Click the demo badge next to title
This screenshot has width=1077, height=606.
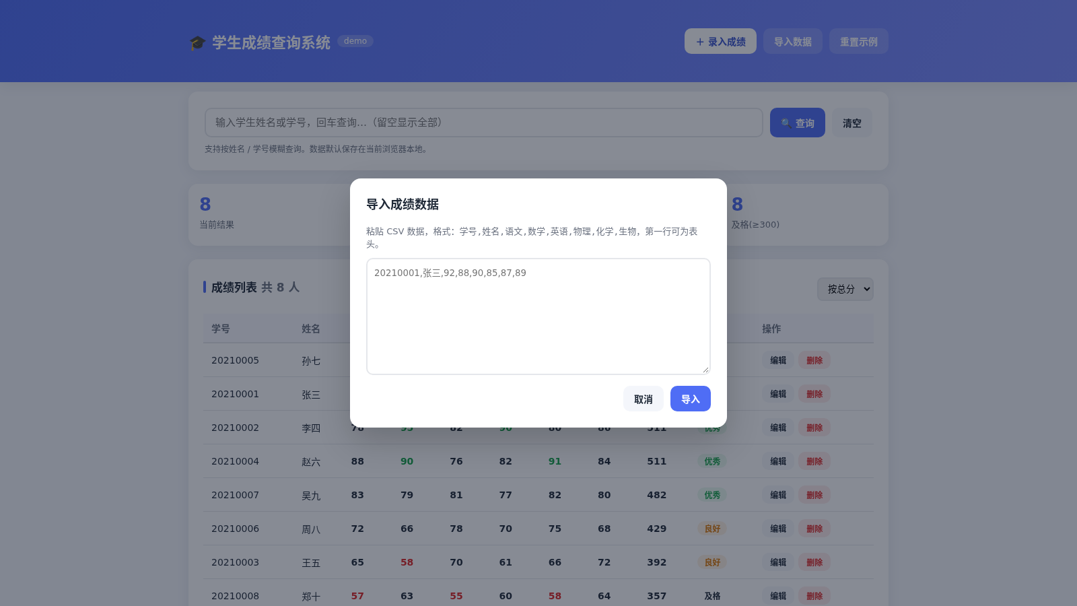tap(355, 41)
